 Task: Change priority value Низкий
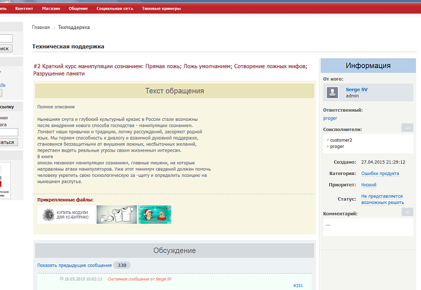tap(369, 185)
